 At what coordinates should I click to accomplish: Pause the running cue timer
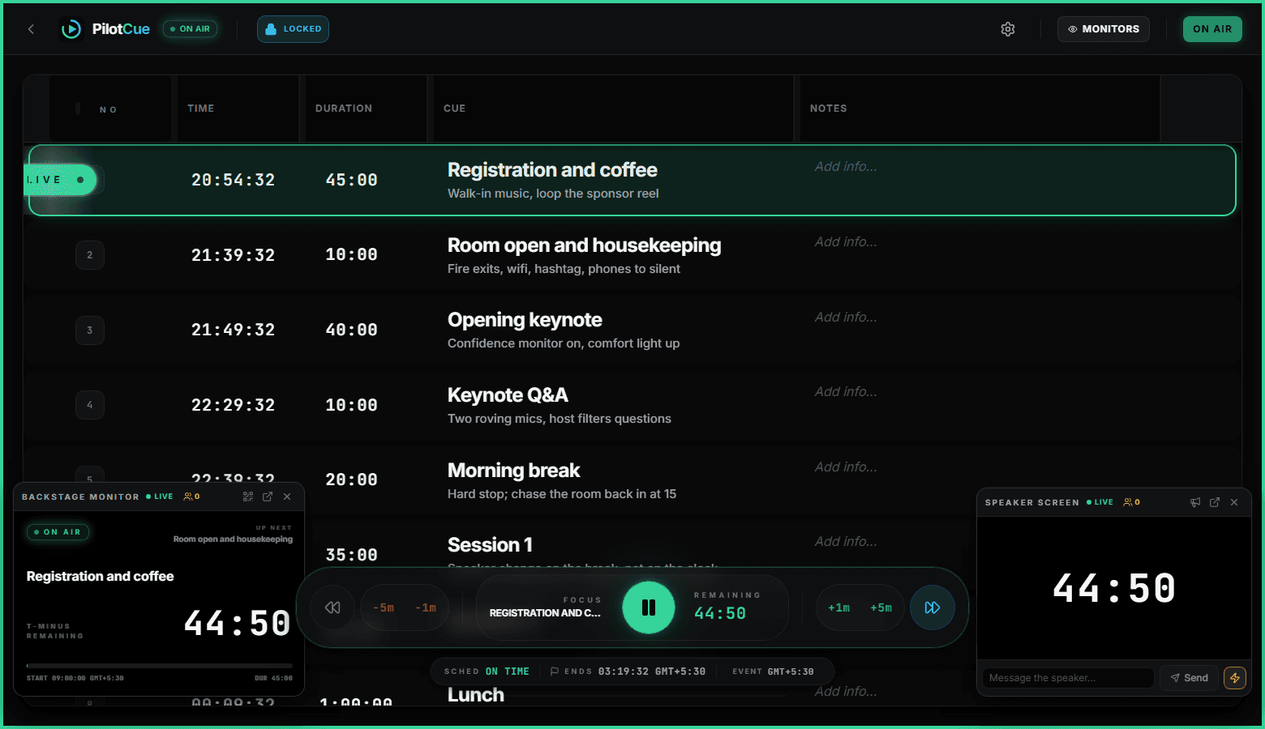click(x=649, y=607)
